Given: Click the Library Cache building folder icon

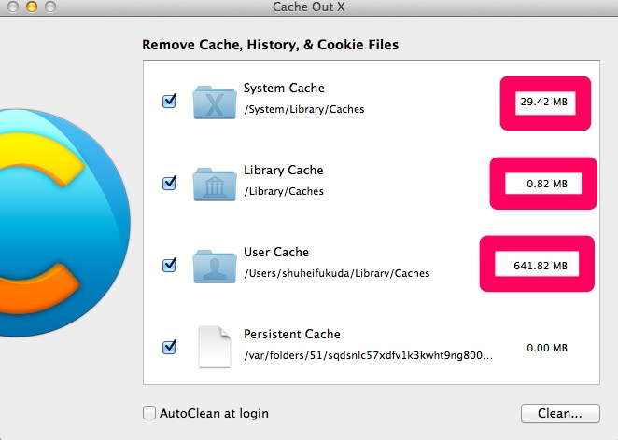Looking at the screenshot, I should pos(215,185).
